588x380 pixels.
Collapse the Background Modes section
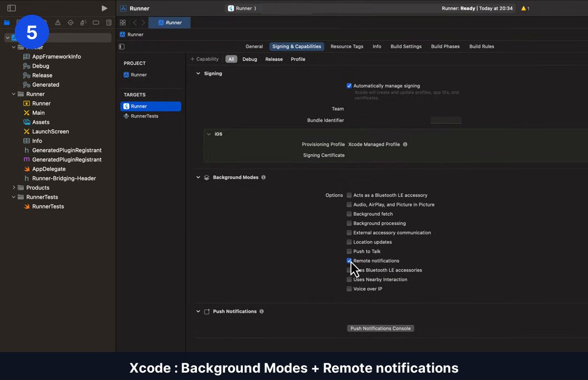[x=198, y=177]
